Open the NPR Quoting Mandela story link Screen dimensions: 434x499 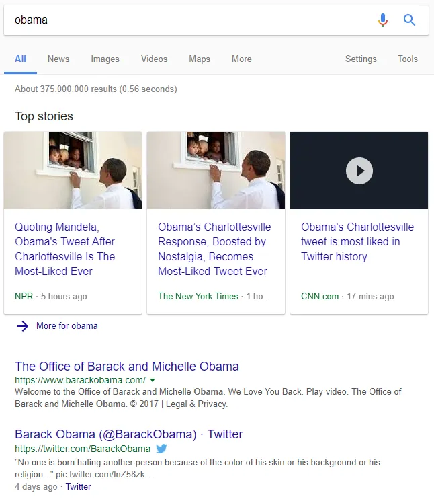tap(65, 249)
